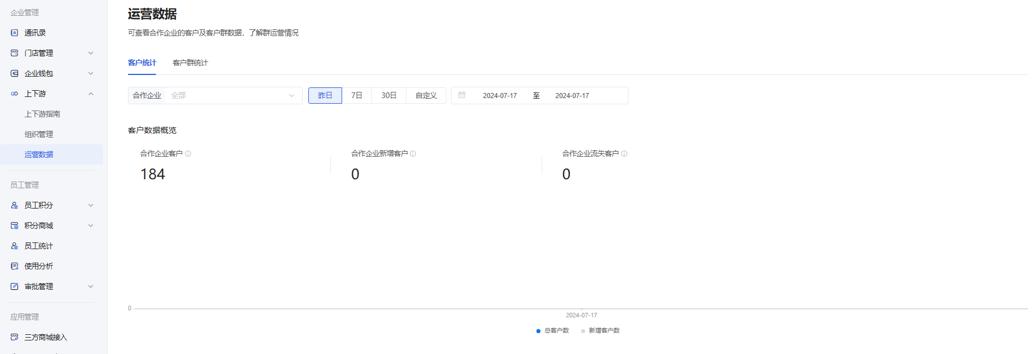This screenshot has width=1032, height=354.
Task: Switch to the 客户统计 tab
Action: click(142, 63)
